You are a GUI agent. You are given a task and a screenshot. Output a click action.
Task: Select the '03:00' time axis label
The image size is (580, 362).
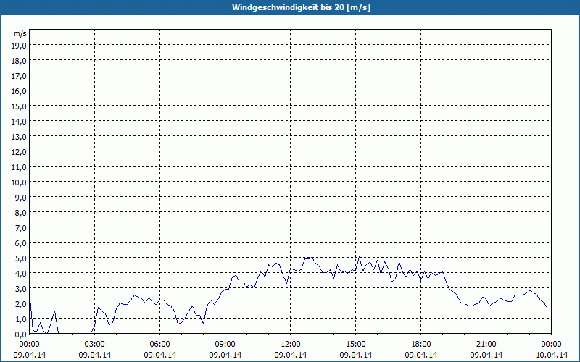(x=95, y=345)
